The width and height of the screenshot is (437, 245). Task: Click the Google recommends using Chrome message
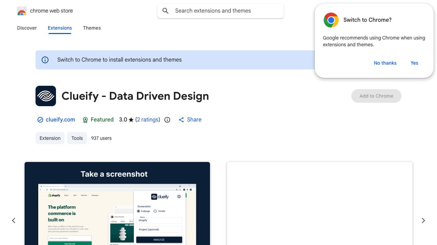pyautogui.click(x=374, y=41)
